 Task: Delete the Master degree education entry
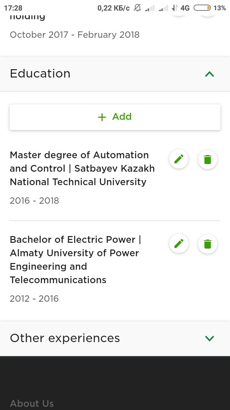point(208,159)
